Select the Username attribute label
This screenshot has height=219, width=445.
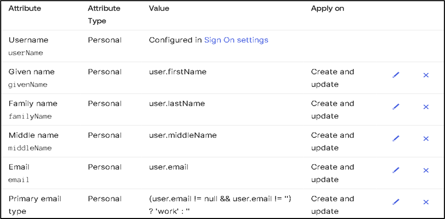tap(28, 40)
